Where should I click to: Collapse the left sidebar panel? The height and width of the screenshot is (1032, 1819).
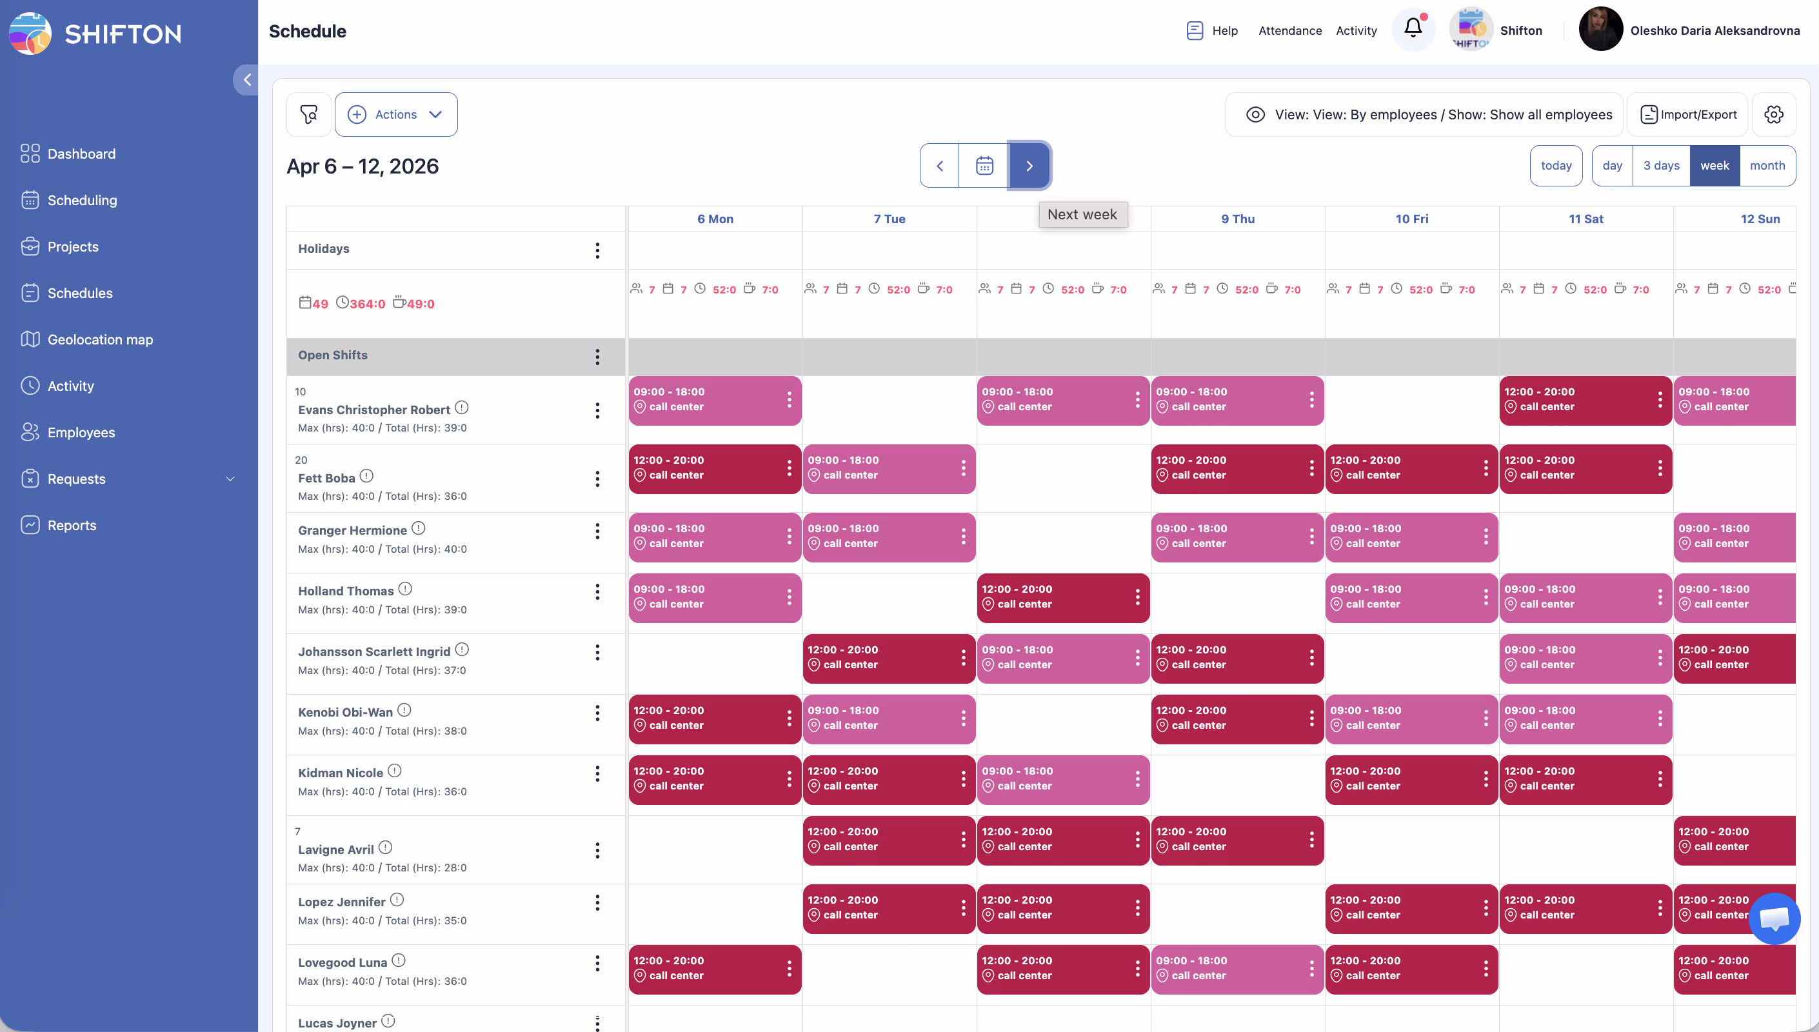(246, 79)
